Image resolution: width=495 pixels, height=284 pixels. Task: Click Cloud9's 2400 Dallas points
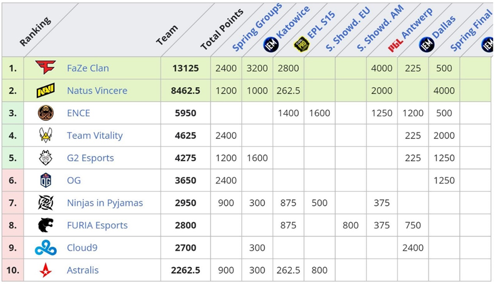[413, 247]
